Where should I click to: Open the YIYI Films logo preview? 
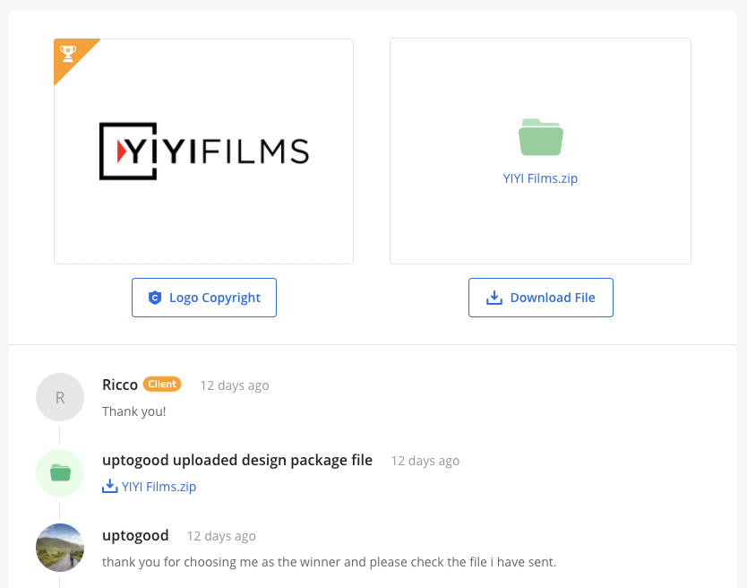point(203,151)
